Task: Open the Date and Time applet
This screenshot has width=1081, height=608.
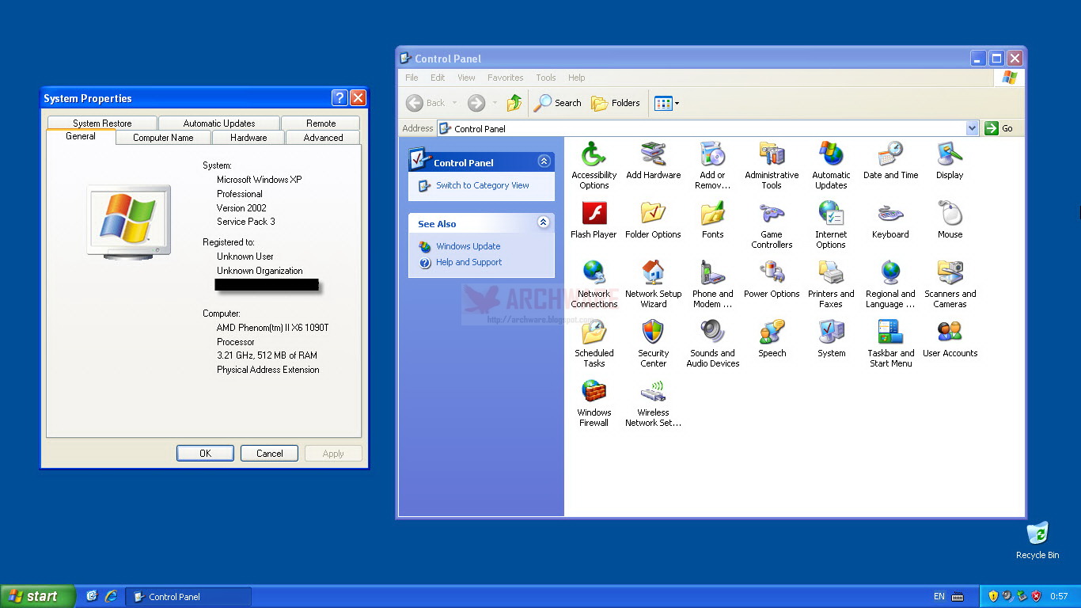Action: [x=890, y=160]
